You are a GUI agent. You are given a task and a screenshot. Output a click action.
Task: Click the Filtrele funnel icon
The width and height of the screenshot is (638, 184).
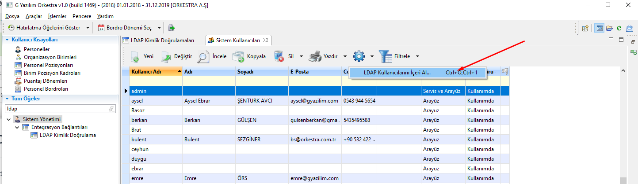385,56
